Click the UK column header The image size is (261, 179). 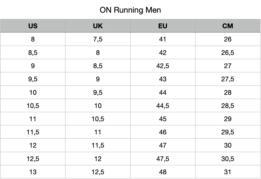(98, 26)
